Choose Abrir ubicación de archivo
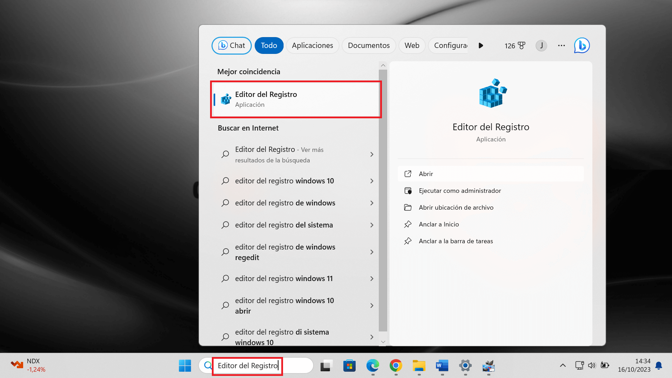The image size is (672, 378). click(x=491, y=208)
